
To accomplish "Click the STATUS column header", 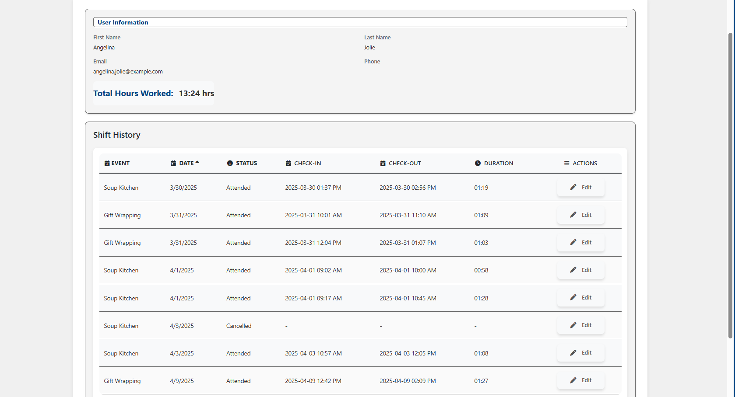I will [x=246, y=163].
